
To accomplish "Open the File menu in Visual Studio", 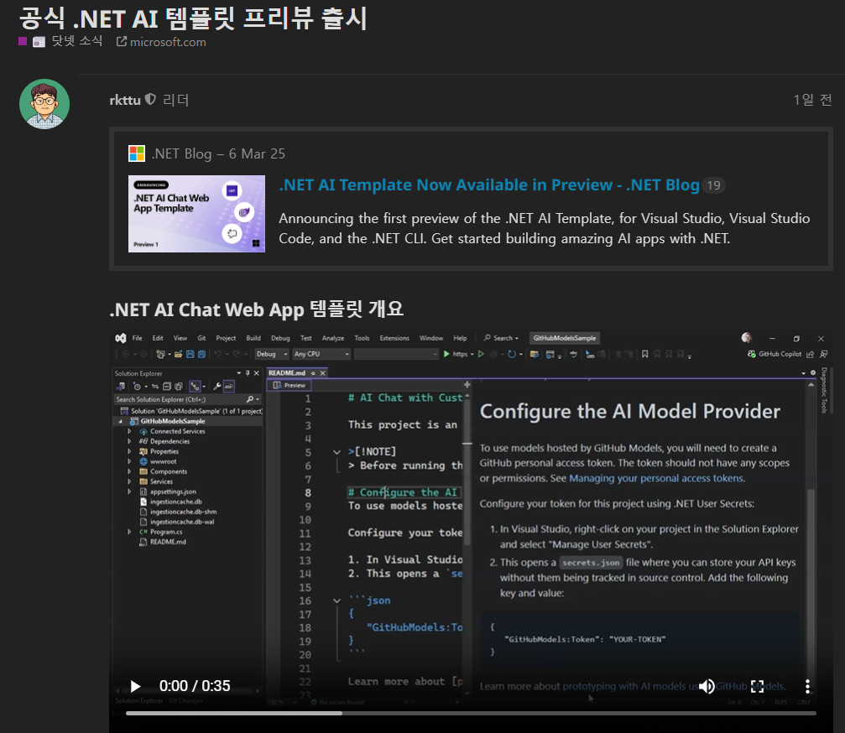I will [x=138, y=338].
